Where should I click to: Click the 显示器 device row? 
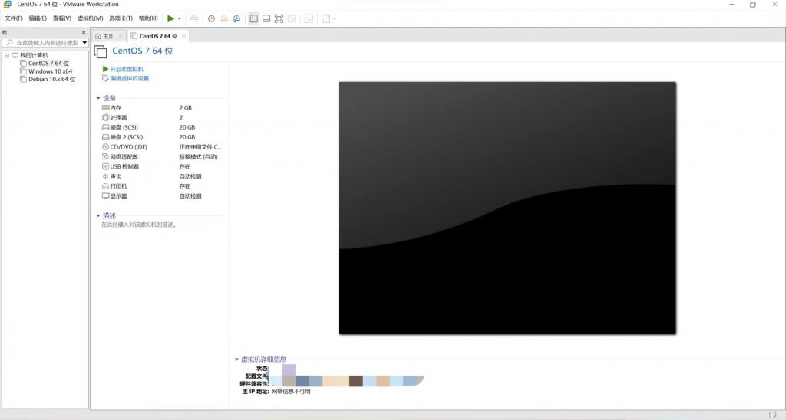pyautogui.click(x=161, y=196)
